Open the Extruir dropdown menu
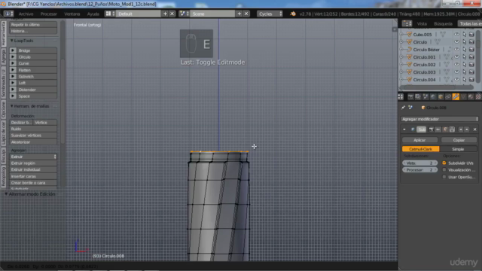Viewport: 482px width, 271px height. click(x=33, y=157)
